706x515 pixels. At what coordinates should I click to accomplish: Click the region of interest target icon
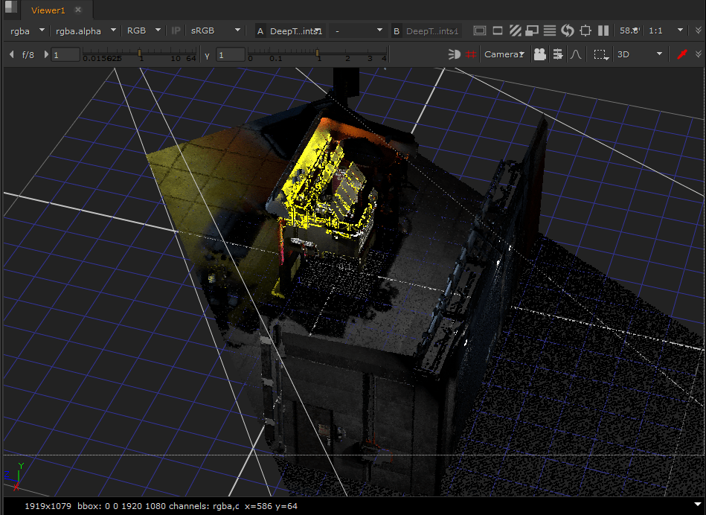coord(585,31)
